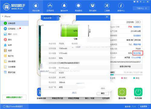Click the 应用 blue legend swatch

coord(111,78)
